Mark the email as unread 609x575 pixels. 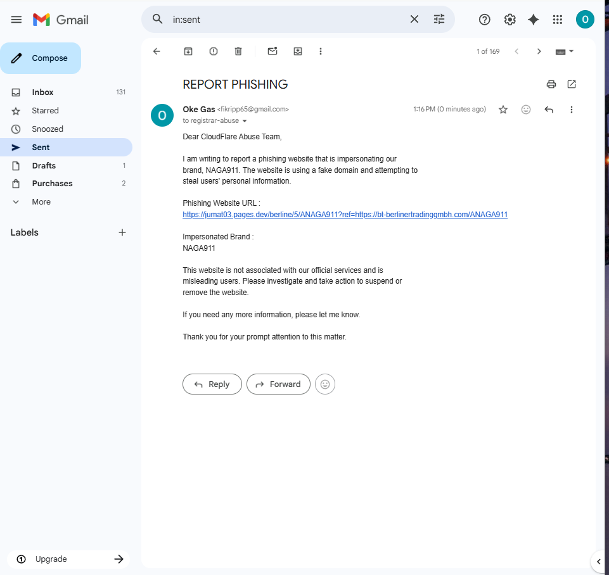point(272,51)
